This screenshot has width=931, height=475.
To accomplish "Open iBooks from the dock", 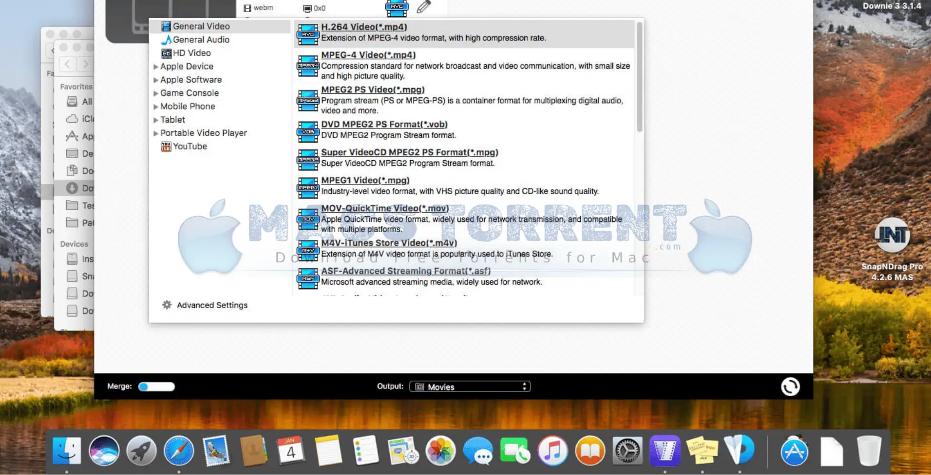I will tap(590, 451).
